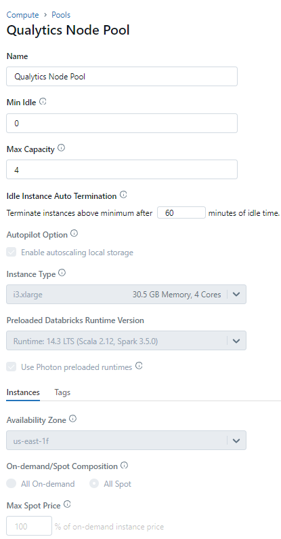This screenshot has width=281, height=539.
Task: Show Use Photon preloaded runtimes info icon
Action: [x=139, y=366]
